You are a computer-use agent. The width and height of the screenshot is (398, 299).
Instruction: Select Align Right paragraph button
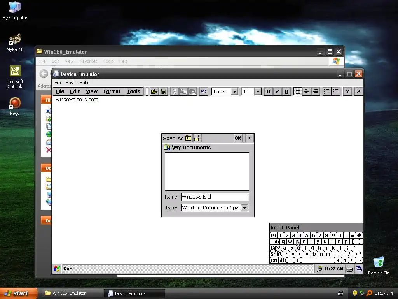click(x=315, y=91)
